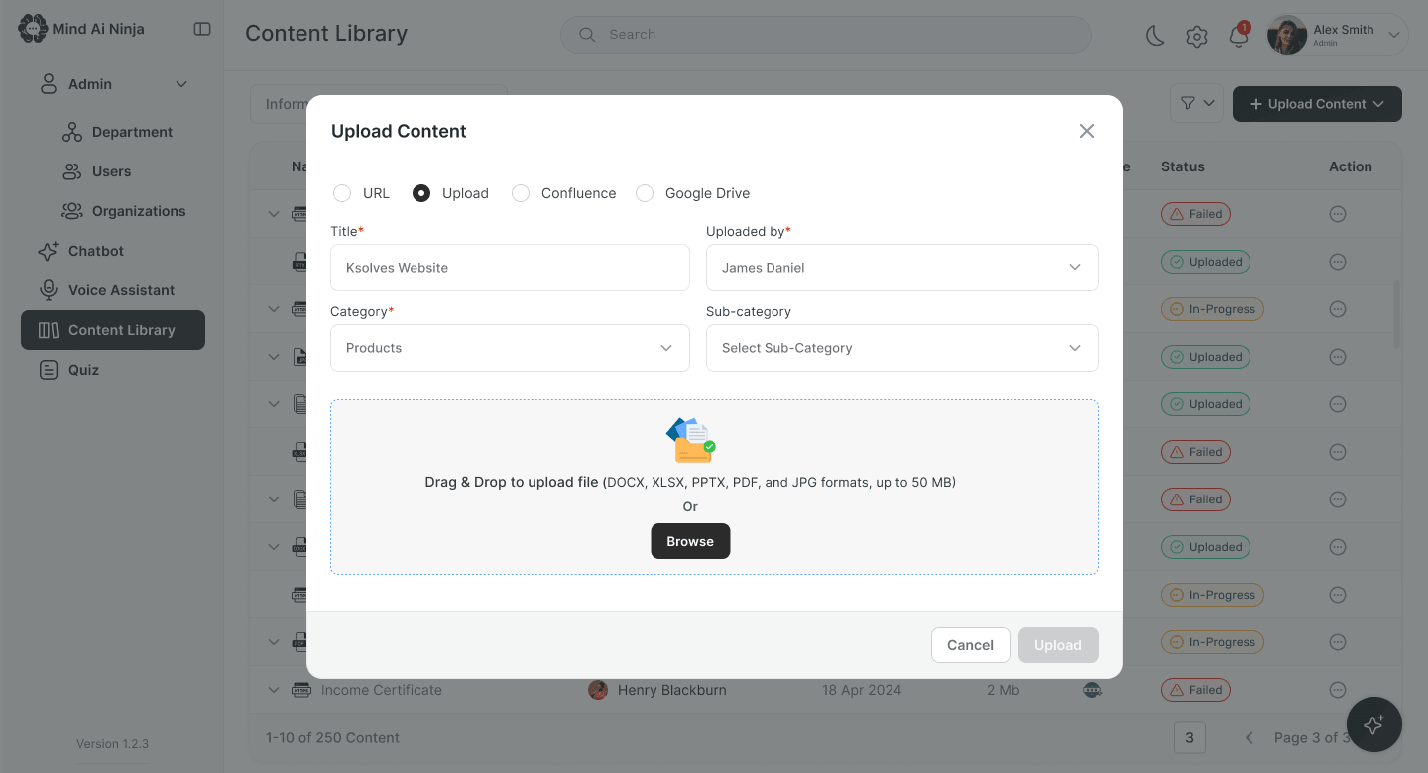
Task: Collapse the Income Certificate row chevron
Action: click(x=274, y=690)
